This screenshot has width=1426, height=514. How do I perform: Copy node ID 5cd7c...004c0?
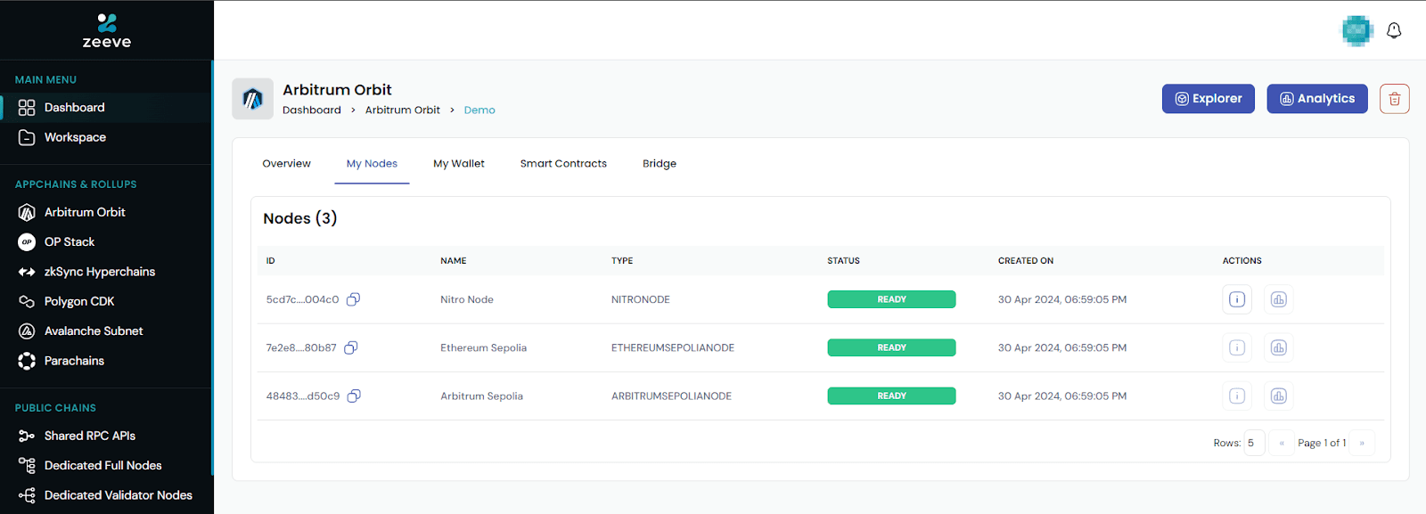353,299
